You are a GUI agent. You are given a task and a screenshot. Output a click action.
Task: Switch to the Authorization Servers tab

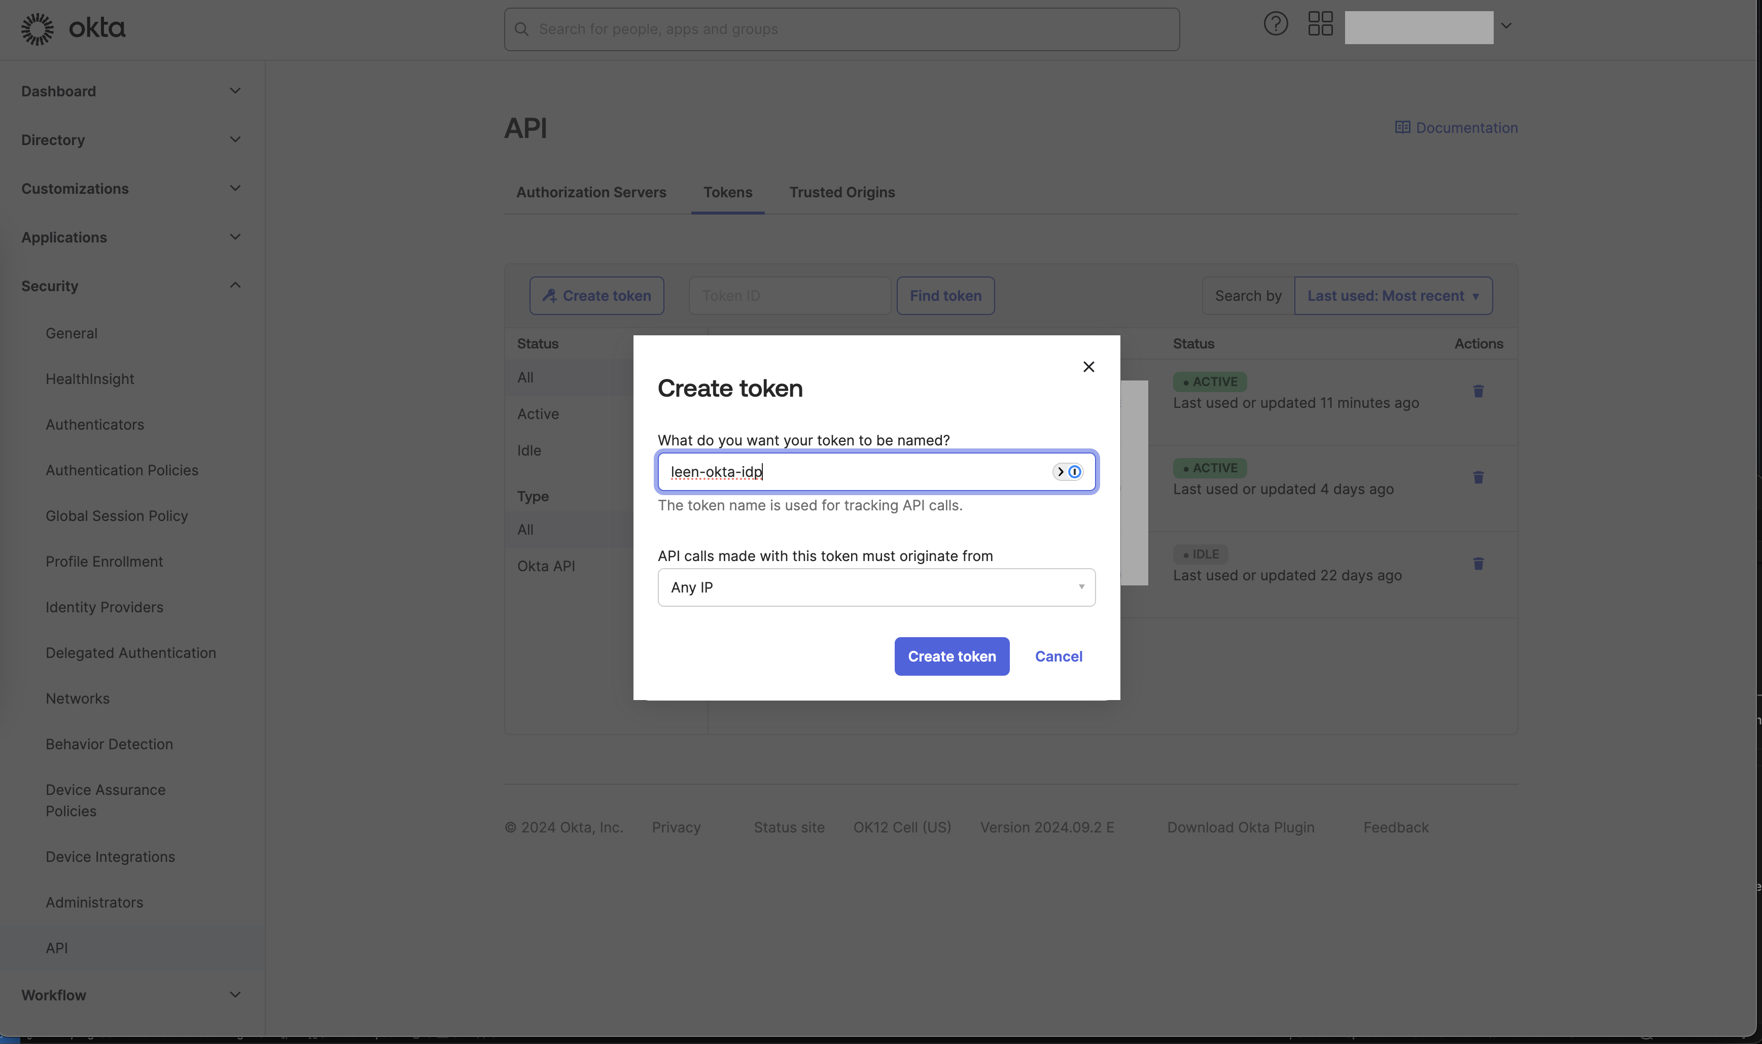591,193
